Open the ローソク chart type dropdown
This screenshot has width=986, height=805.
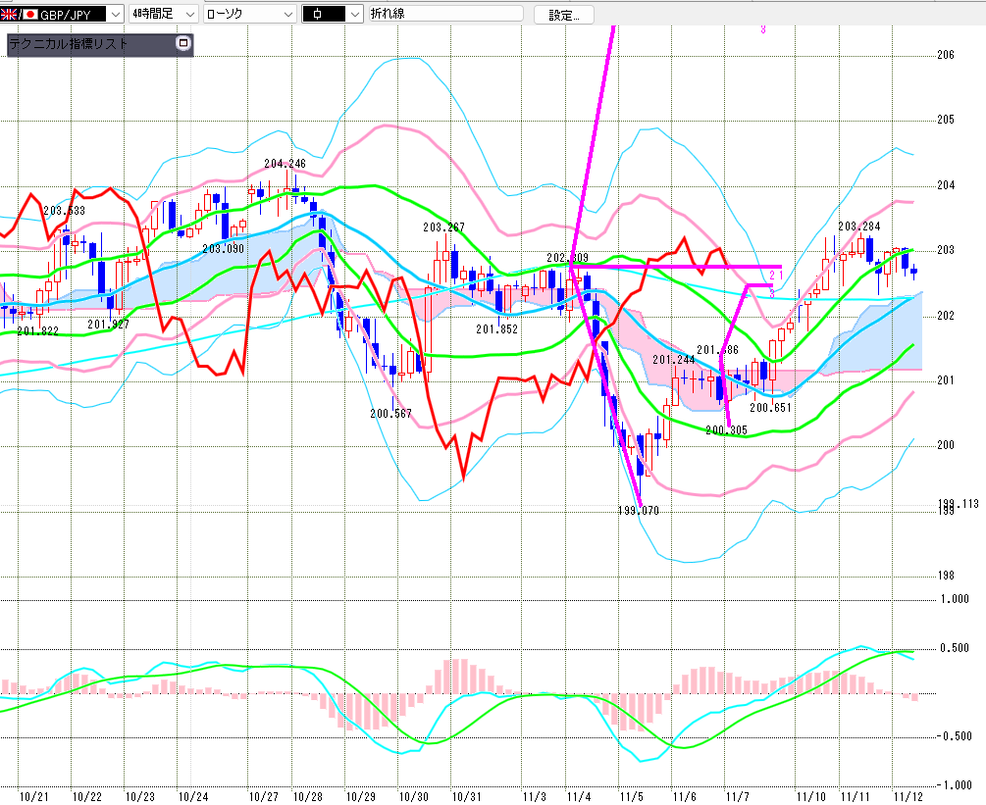coord(286,14)
